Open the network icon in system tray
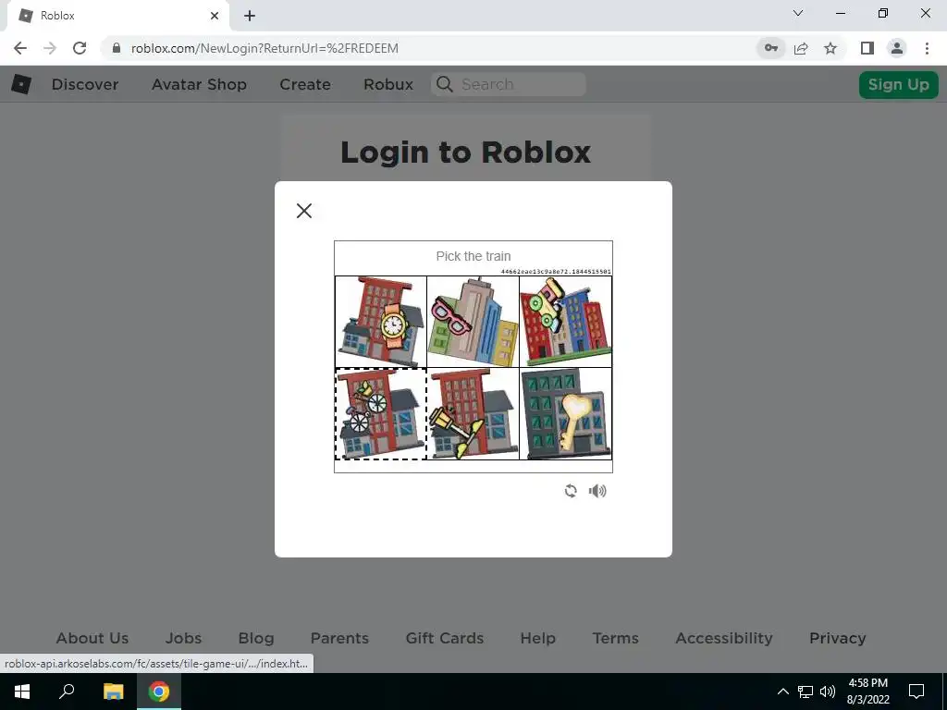This screenshot has width=947, height=710. tap(806, 692)
